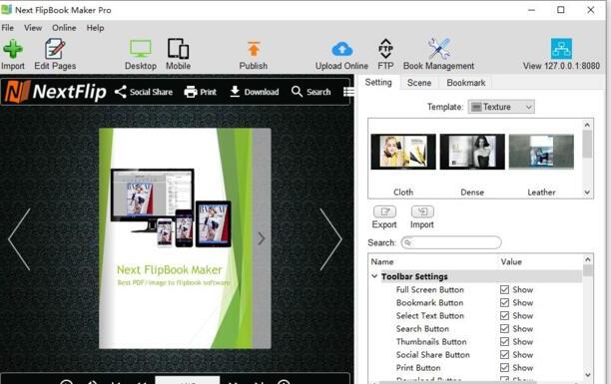Click settings list scroll down arrow
The height and width of the screenshot is (384, 611).
tap(588, 375)
